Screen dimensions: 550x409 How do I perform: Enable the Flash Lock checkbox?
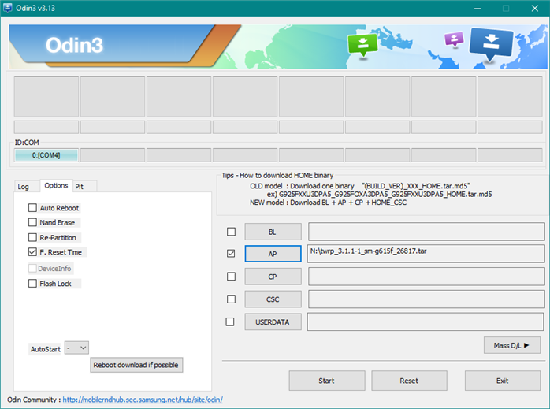click(32, 284)
